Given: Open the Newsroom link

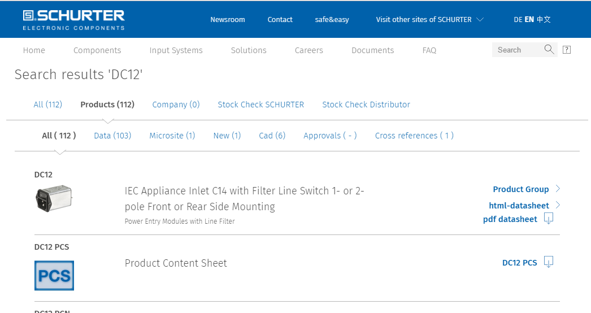Looking at the screenshot, I should point(228,20).
